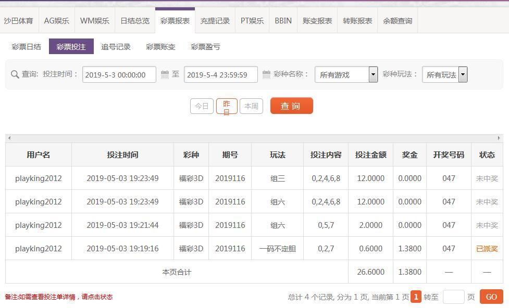
Task: Open the 充提记录 tab
Action: coord(215,21)
